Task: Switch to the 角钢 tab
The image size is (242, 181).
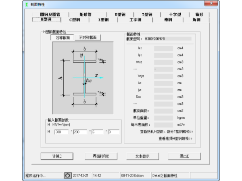Action: click(196, 19)
